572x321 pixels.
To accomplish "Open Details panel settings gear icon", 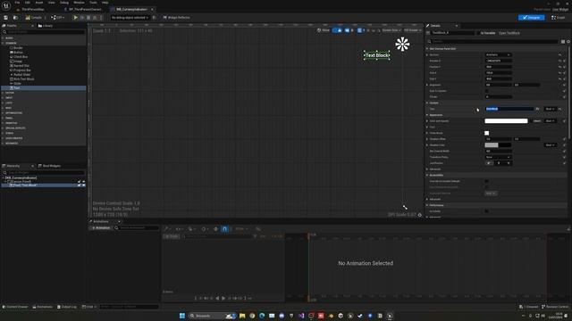I will [568, 42].
